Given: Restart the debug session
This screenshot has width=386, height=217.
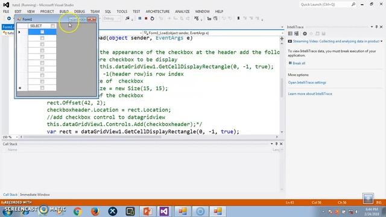Looking at the screenshot, I should [152, 19].
